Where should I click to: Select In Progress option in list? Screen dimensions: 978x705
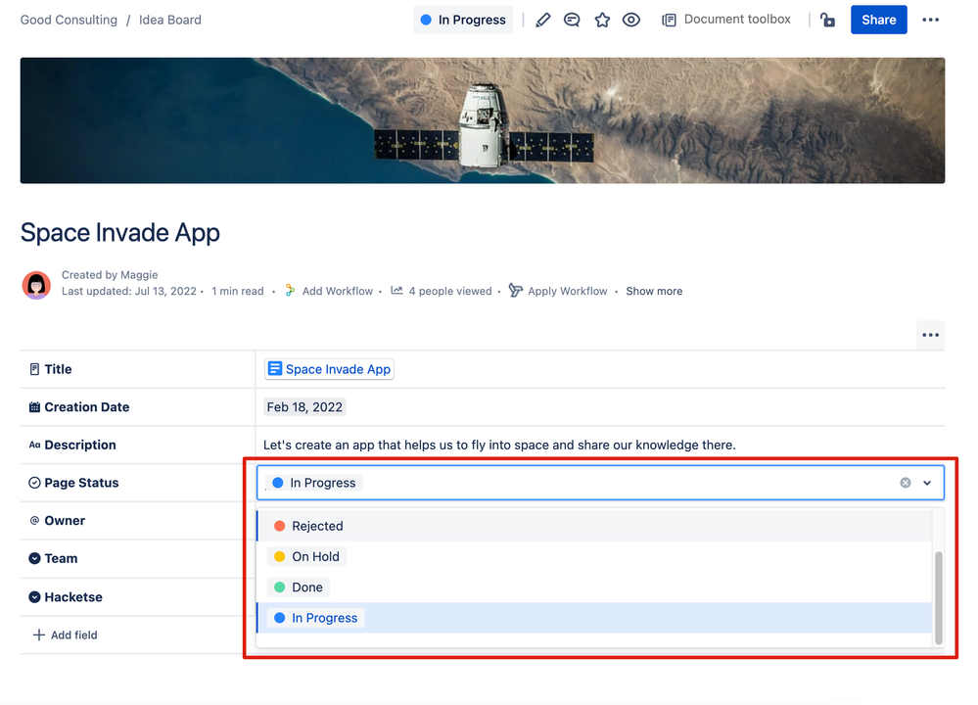(594, 618)
